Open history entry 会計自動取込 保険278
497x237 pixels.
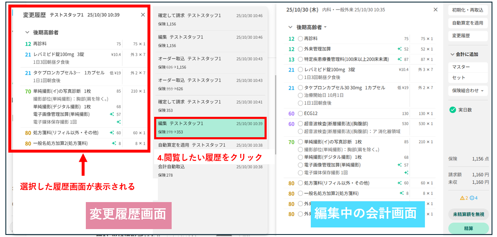[x=210, y=170]
